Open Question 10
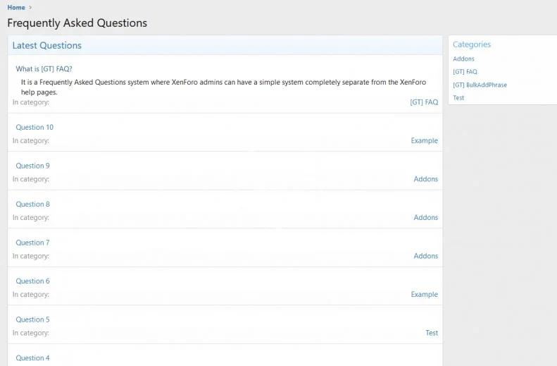The image size is (557, 366). click(35, 128)
